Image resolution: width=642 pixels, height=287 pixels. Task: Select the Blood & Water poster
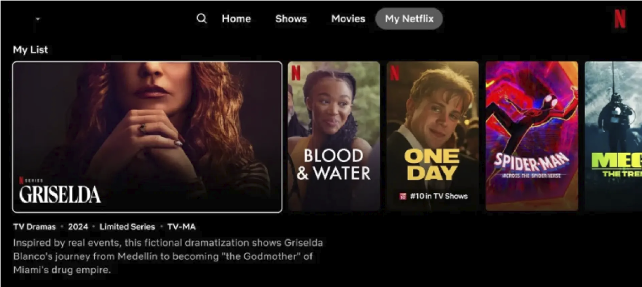[x=334, y=136]
